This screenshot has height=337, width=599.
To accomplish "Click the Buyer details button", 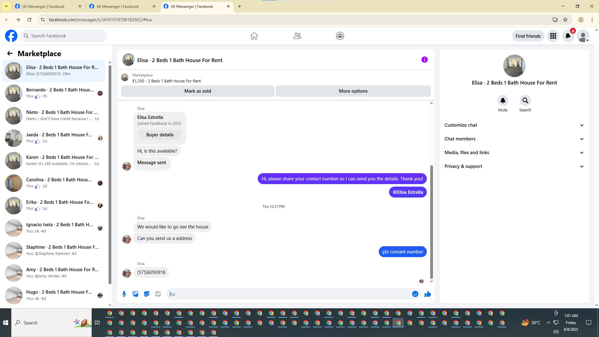I will click(x=160, y=135).
